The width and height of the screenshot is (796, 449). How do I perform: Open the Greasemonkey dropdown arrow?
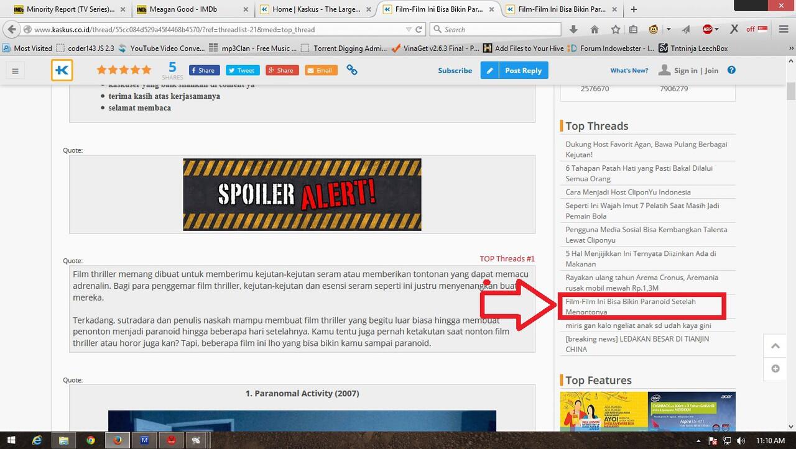point(669,29)
